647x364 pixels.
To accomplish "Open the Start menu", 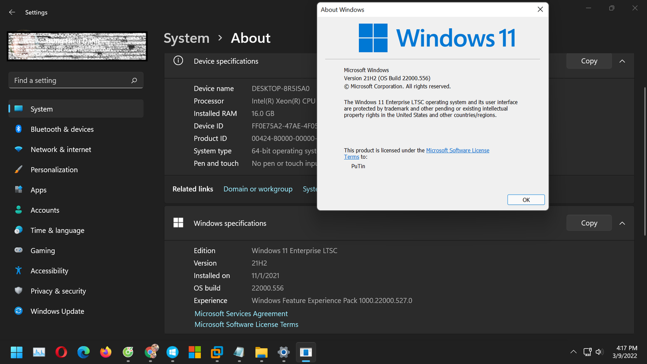I will 17,352.
